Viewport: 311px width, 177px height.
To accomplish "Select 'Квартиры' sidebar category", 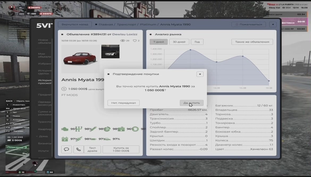I will click(45, 129).
